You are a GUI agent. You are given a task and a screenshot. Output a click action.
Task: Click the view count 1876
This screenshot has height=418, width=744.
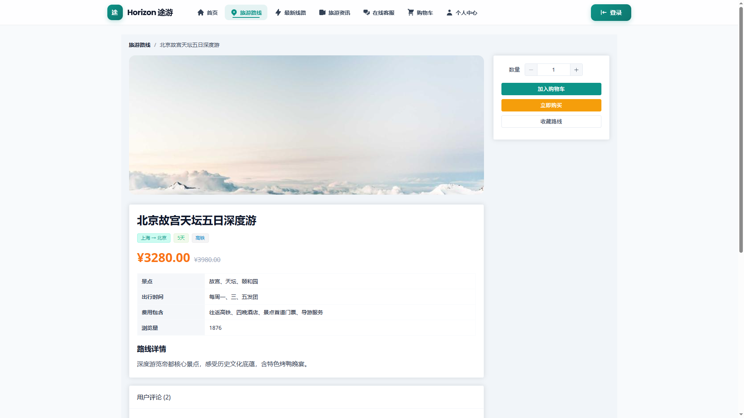tap(215, 328)
